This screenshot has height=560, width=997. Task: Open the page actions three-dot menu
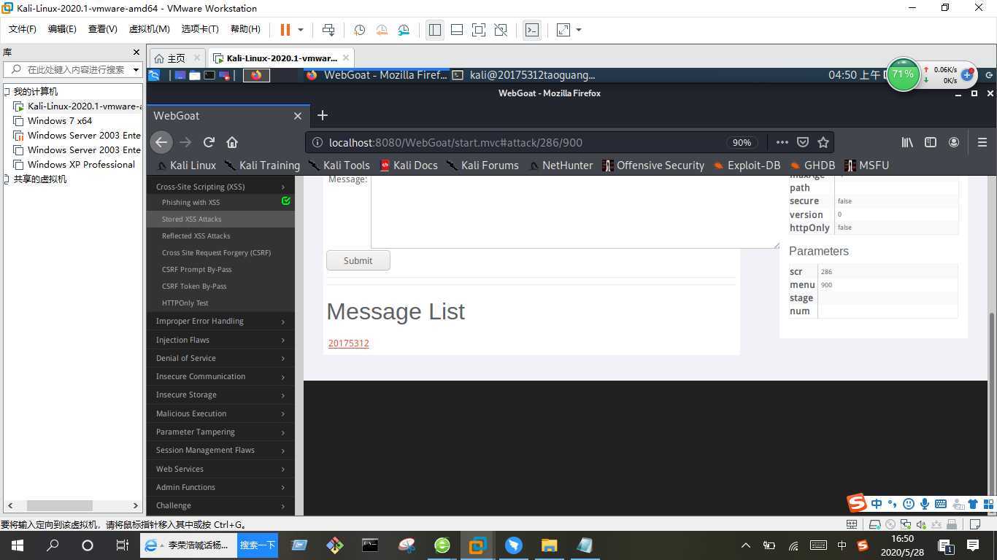click(782, 142)
